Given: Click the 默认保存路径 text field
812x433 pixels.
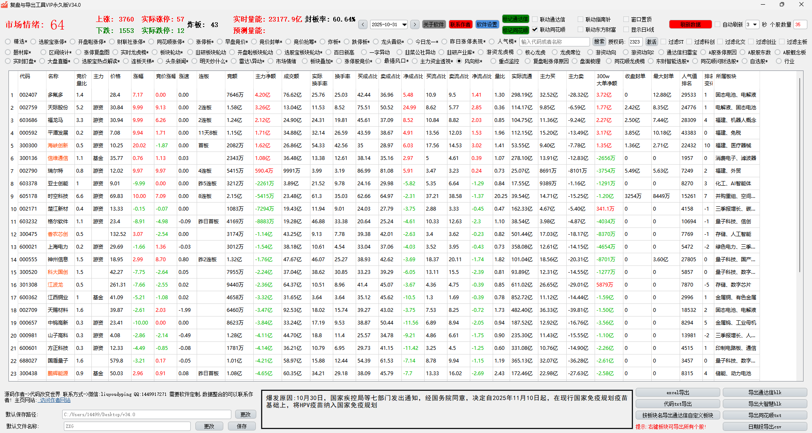Looking at the screenshot, I should pyautogui.click(x=146, y=414).
